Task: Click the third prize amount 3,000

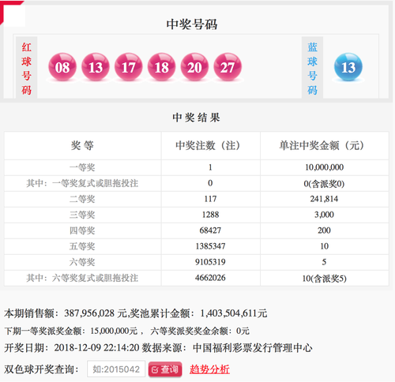Action: (x=324, y=215)
